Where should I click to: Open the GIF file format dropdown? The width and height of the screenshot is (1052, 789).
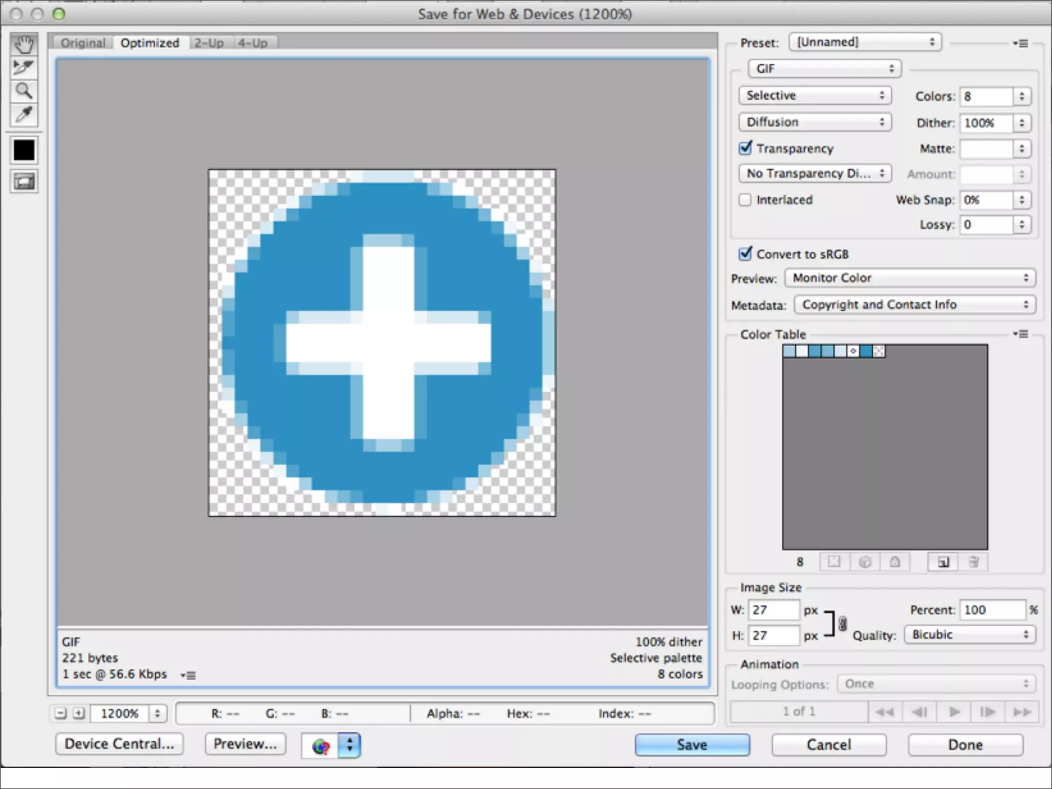[x=824, y=68]
